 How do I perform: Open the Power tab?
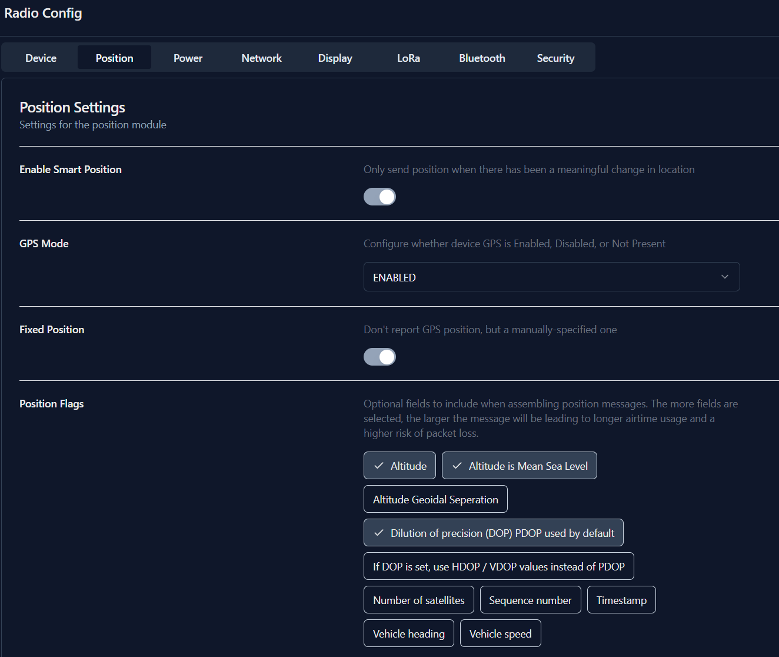pyautogui.click(x=188, y=58)
